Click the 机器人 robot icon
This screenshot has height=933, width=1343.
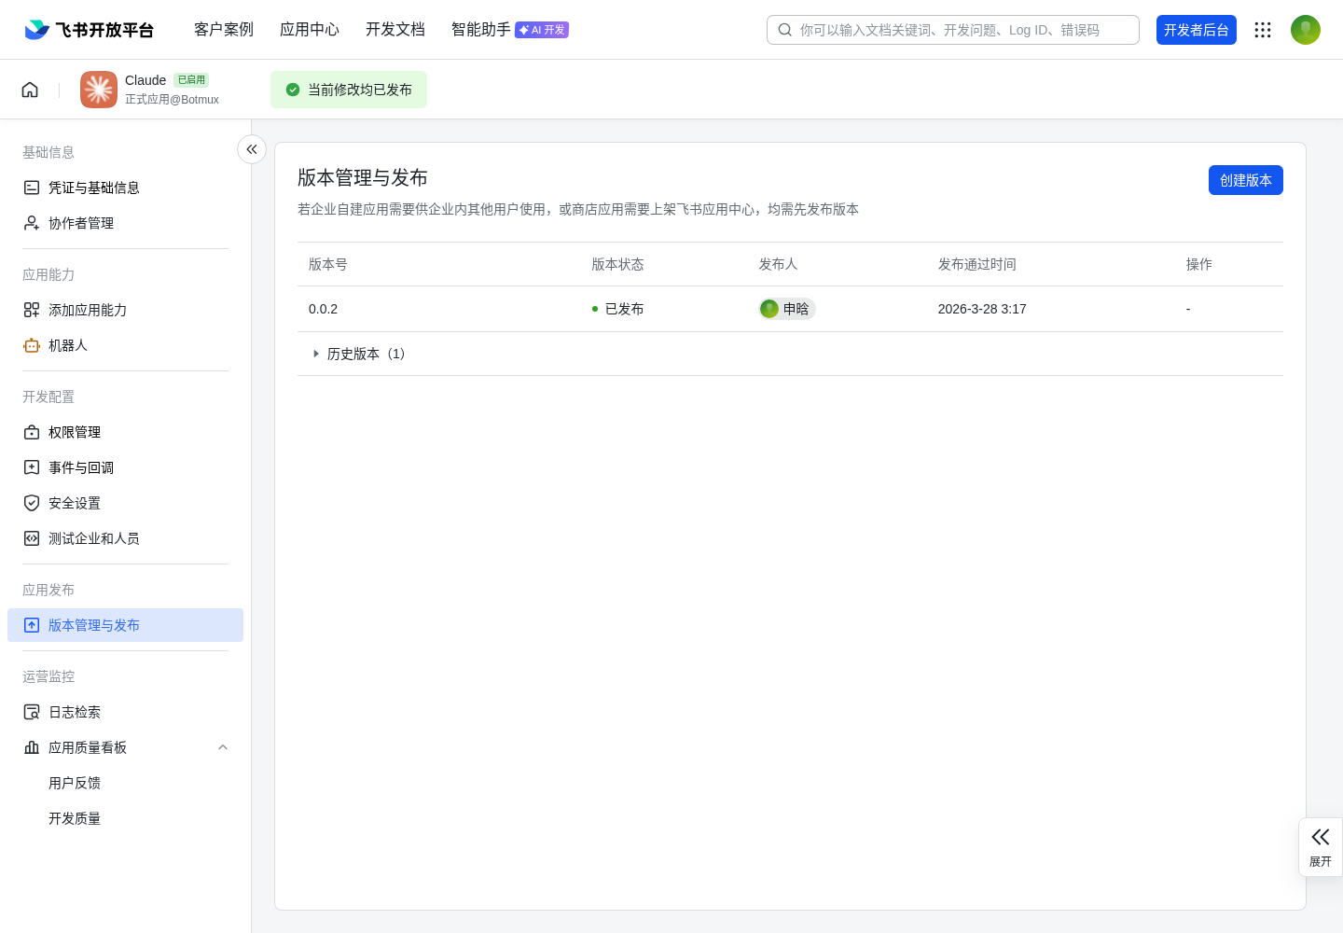32,345
